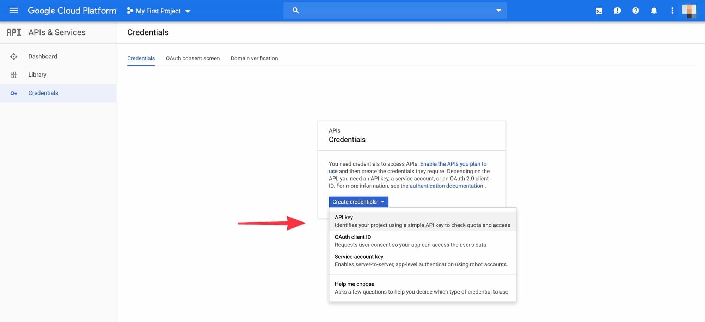Choose Service account key option
This screenshot has height=322, width=705.
point(422,260)
